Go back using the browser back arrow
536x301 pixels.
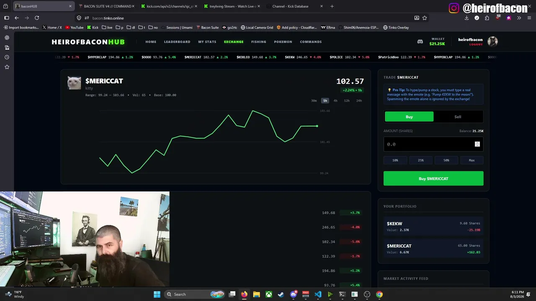(x=17, y=18)
